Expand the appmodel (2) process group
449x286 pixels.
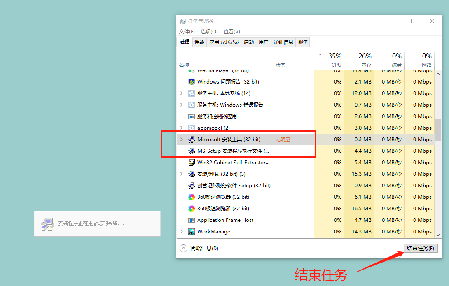182,128
